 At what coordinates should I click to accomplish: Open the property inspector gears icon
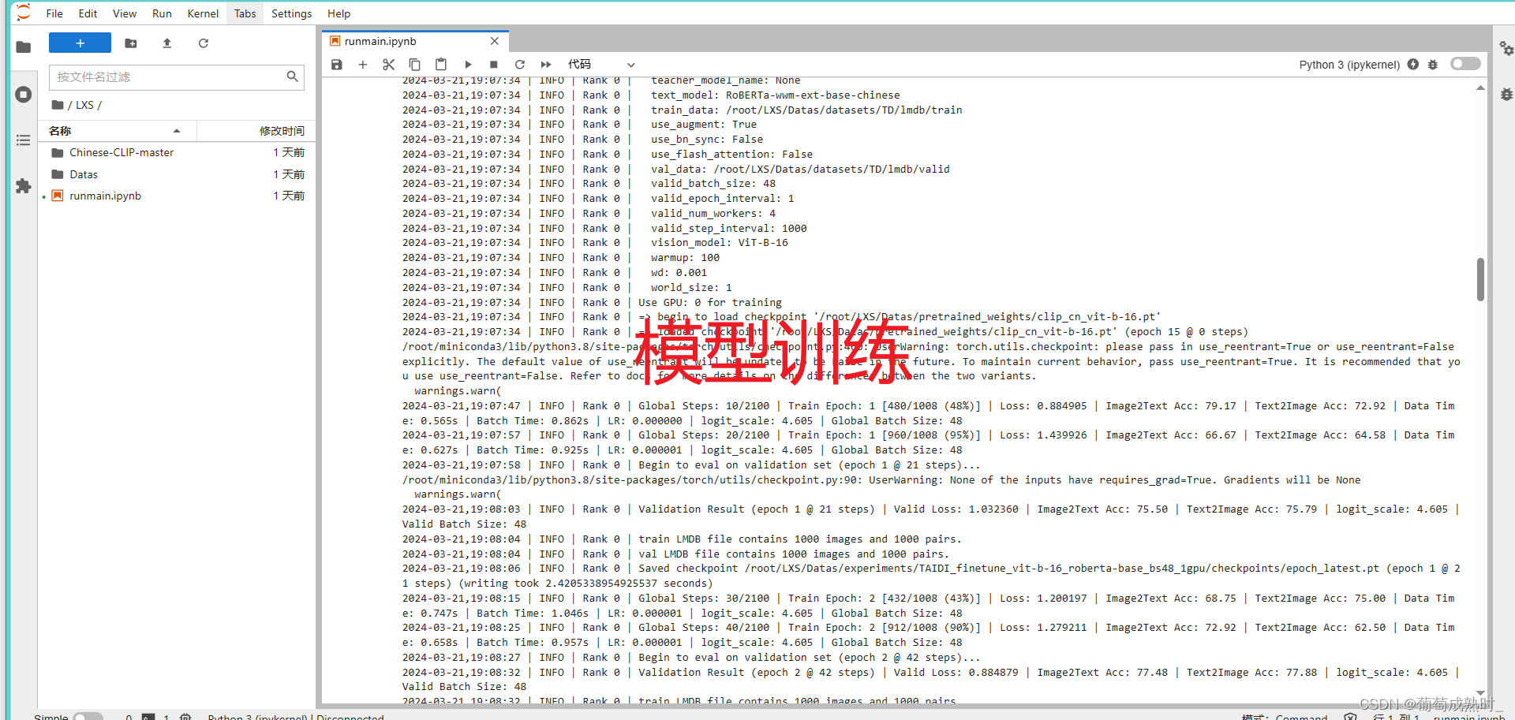(1506, 48)
